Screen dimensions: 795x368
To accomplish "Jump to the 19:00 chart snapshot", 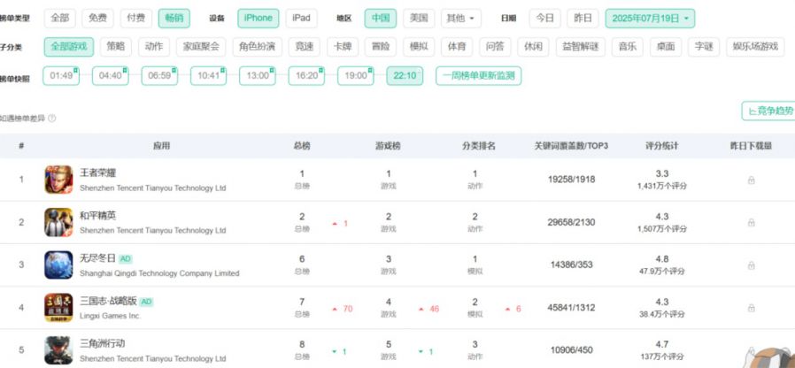I will (355, 75).
